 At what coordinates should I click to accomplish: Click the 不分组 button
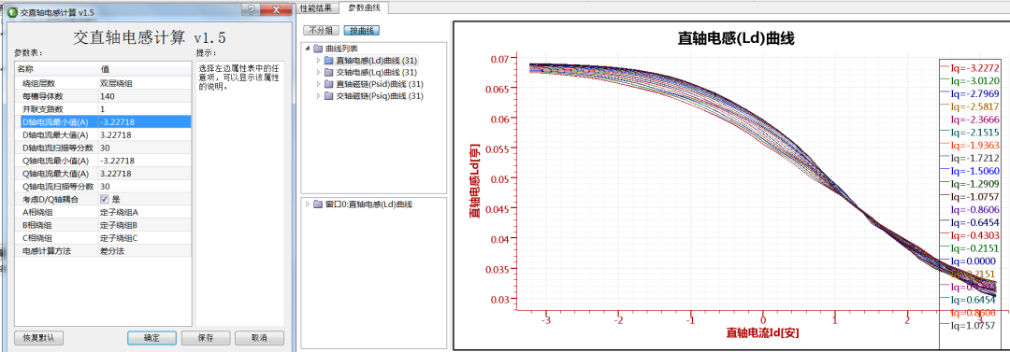click(x=321, y=30)
